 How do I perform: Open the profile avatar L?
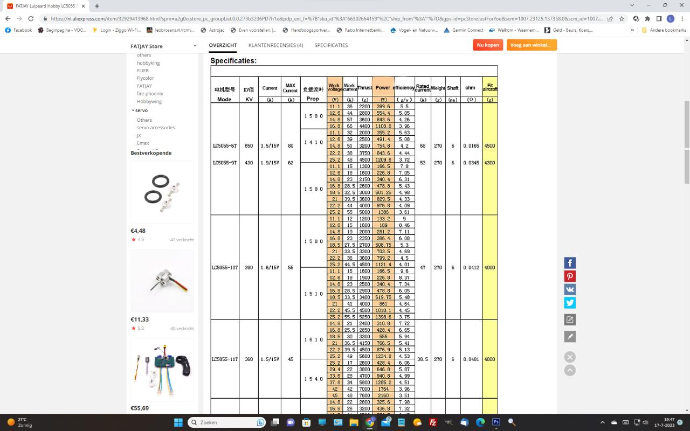[670, 18]
